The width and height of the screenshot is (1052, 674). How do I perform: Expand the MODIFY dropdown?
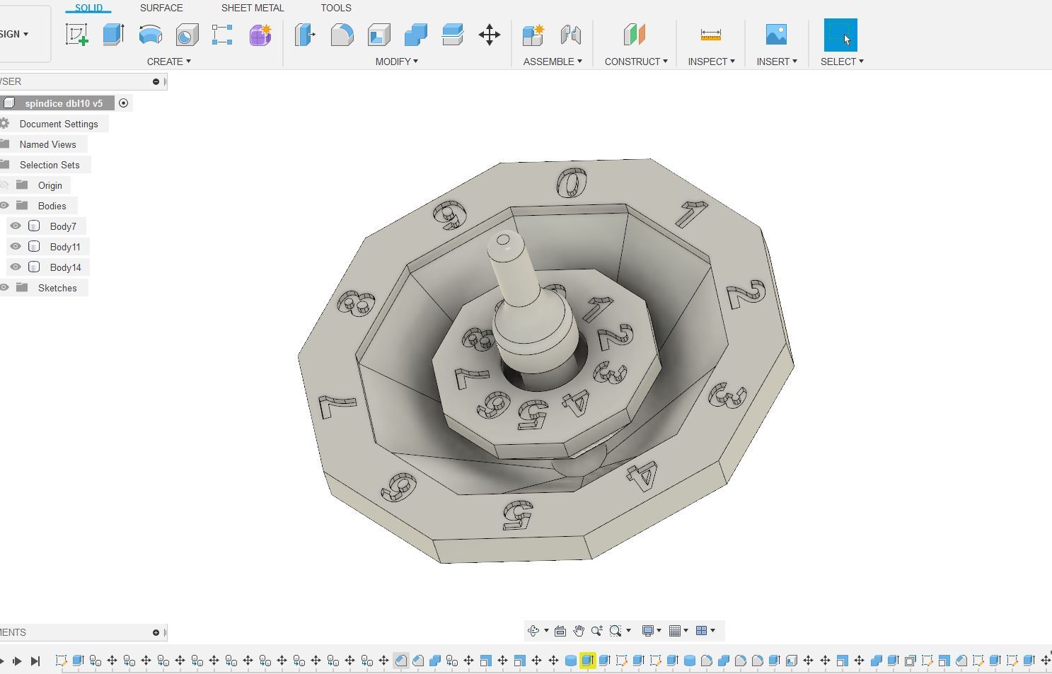coord(396,62)
